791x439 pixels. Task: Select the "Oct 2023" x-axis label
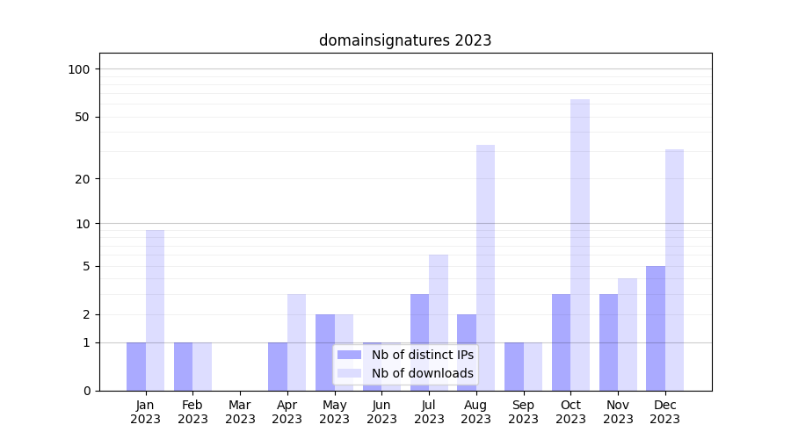click(570, 412)
